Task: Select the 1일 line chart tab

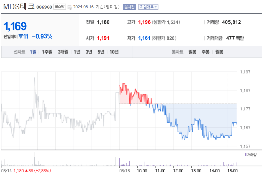Action: click(33, 52)
